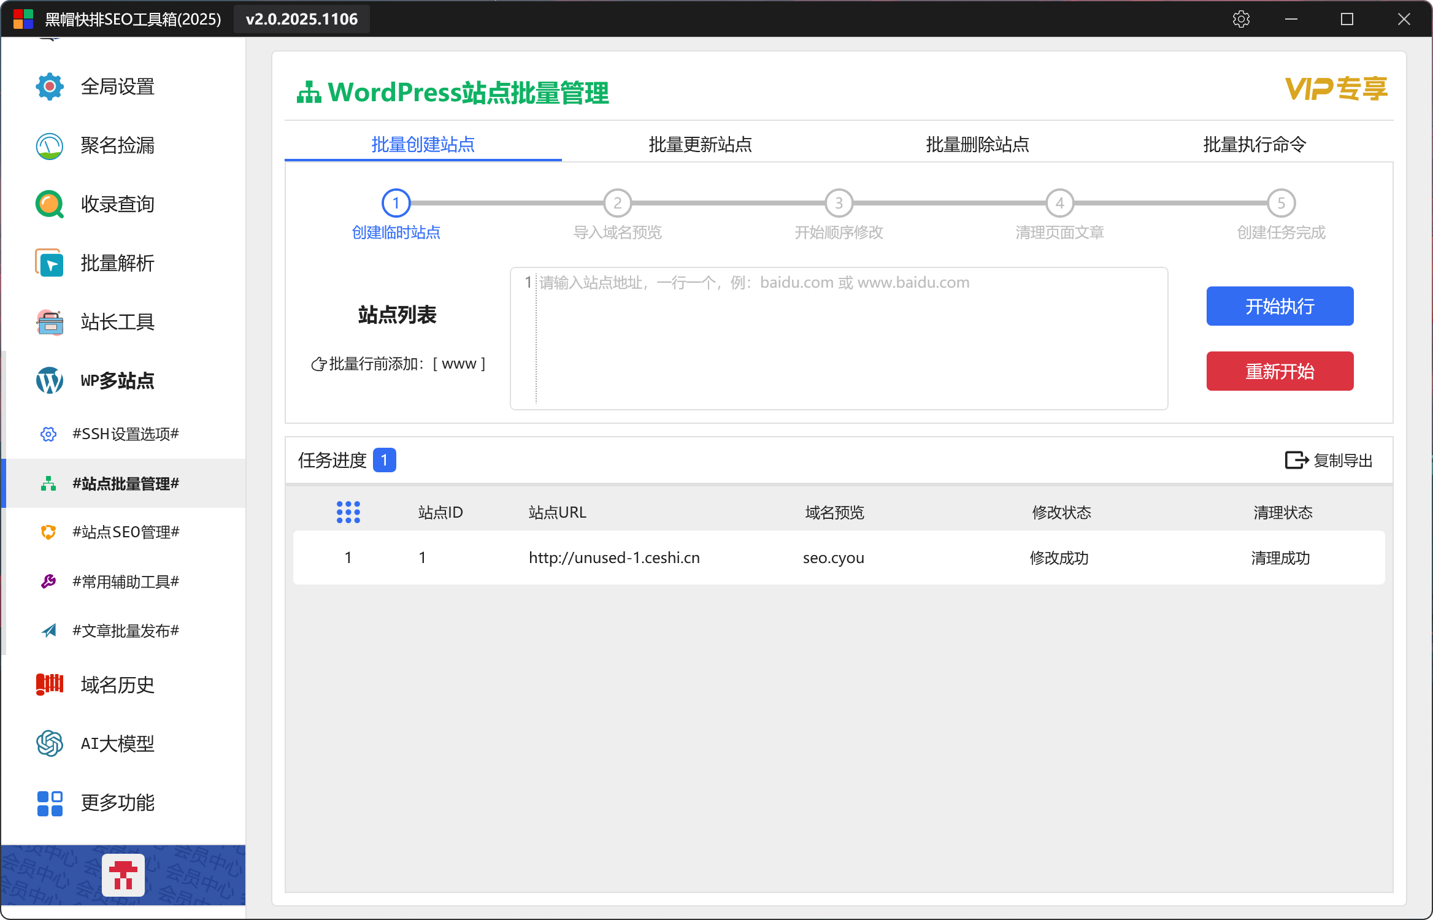Switch to 批量更新站点 tab
The height and width of the screenshot is (920, 1433).
700,145
